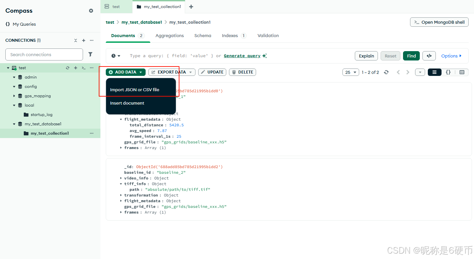Toggle the admin database caret
Screen dimensions: 474x259
point(14,77)
